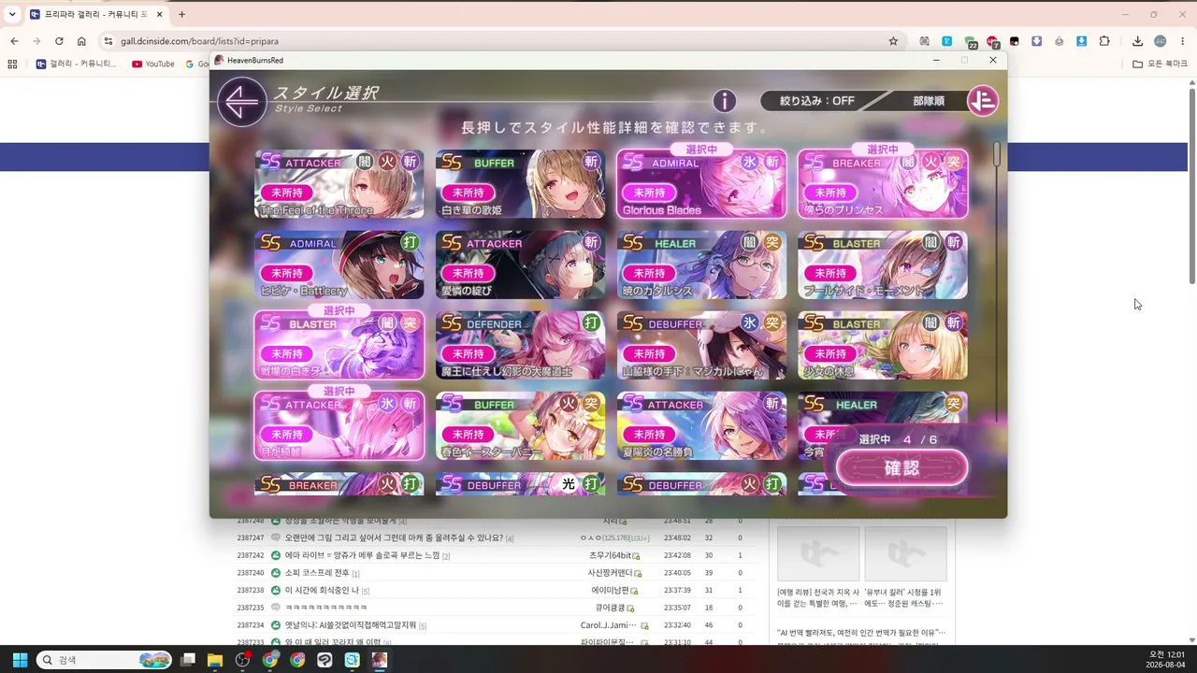Image resolution: width=1197 pixels, height=673 pixels.
Task: Open the red extension with badge 7
Action: pos(993,42)
